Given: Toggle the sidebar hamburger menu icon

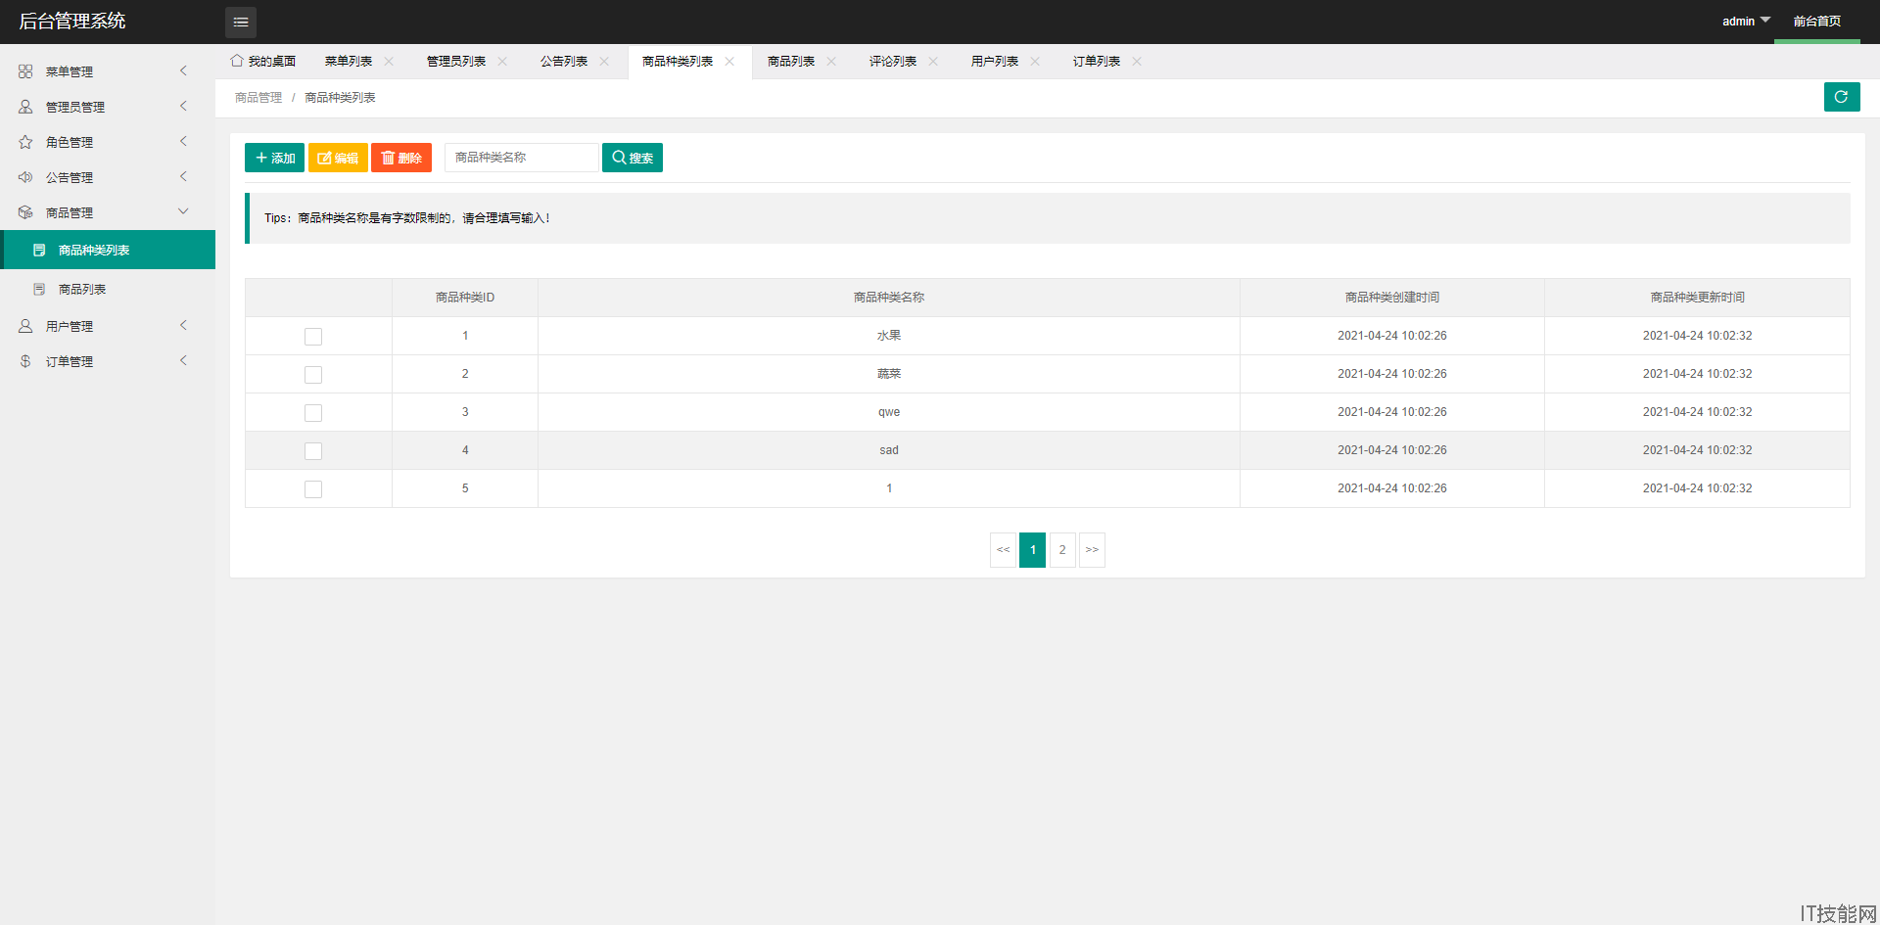Looking at the screenshot, I should click(241, 22).
